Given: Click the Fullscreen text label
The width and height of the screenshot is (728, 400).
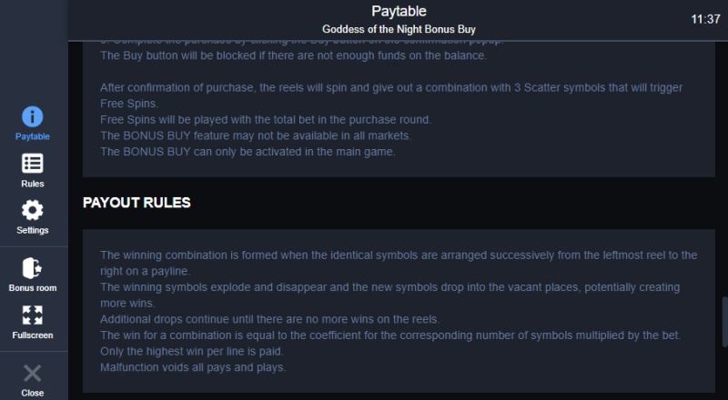Looking at the screenshot, I should [33, 335].
